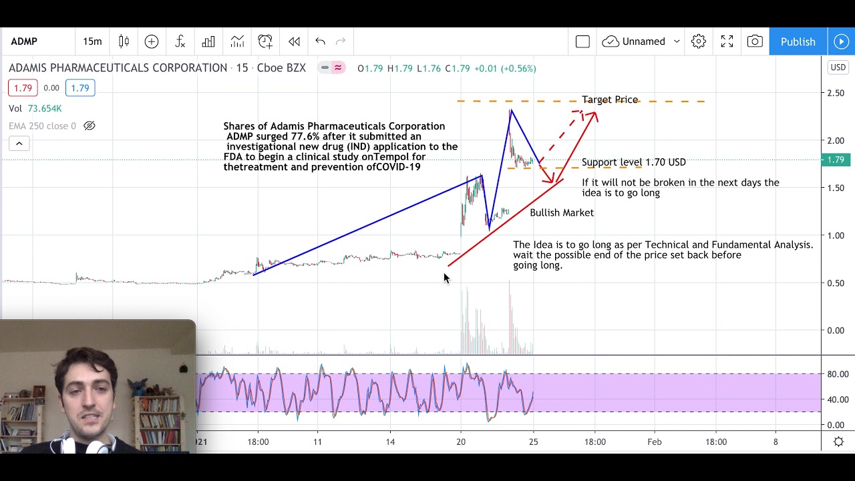Select the Bullish Market text annotation
This screenshot has width=855, height=481.
click(x=562, y=212)
